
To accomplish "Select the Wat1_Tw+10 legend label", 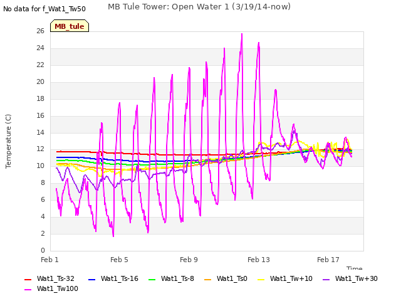I will tap(291, 278).
